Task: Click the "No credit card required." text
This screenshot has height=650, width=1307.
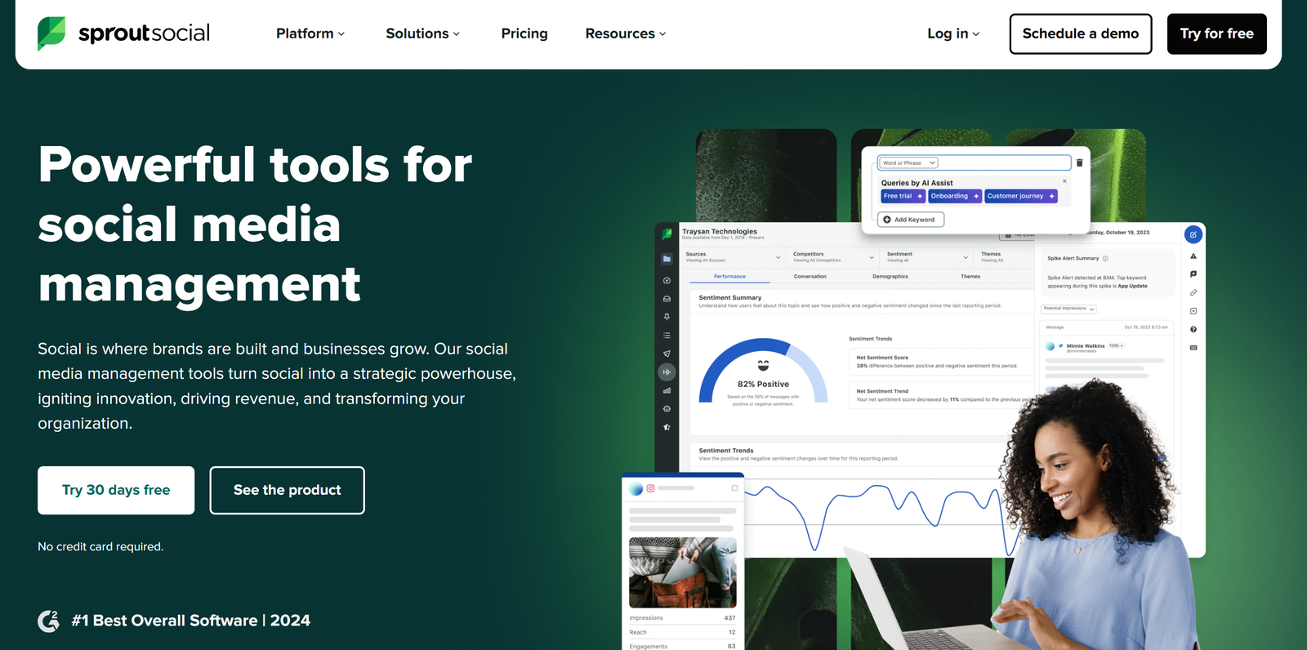Action: (100, 546)
